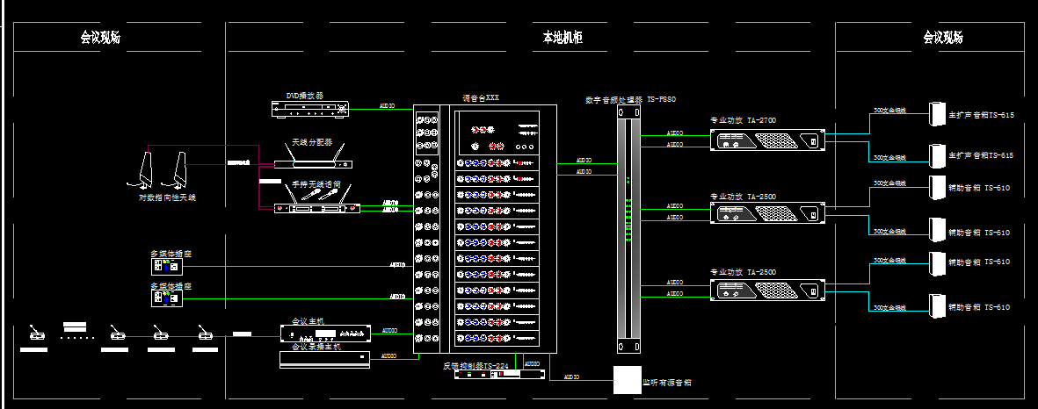Select the handheld wireless microphone receiver
This screenshot has height=409, width=1038.
(x=316, y=208)
